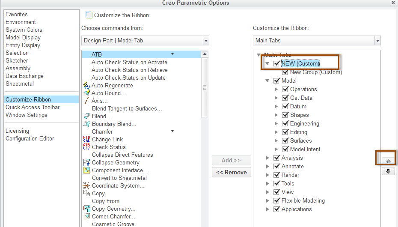
Task: Click the Component Interface icon
Action: [86, 170]
